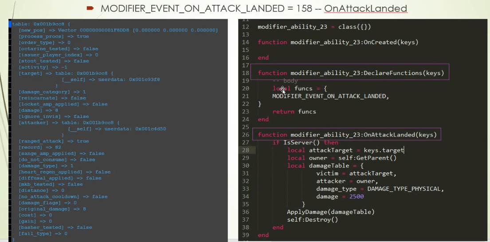Click the "[distance] => 0" entry
Screen dimensions: 490x242
point(41,190)
